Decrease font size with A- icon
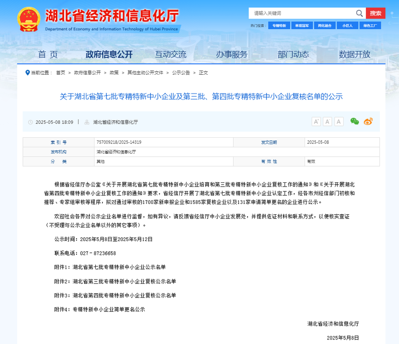 point(328,122)
